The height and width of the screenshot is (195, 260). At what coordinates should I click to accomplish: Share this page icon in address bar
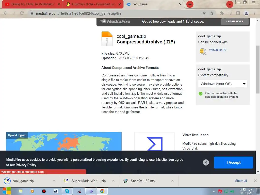(204, 13)
